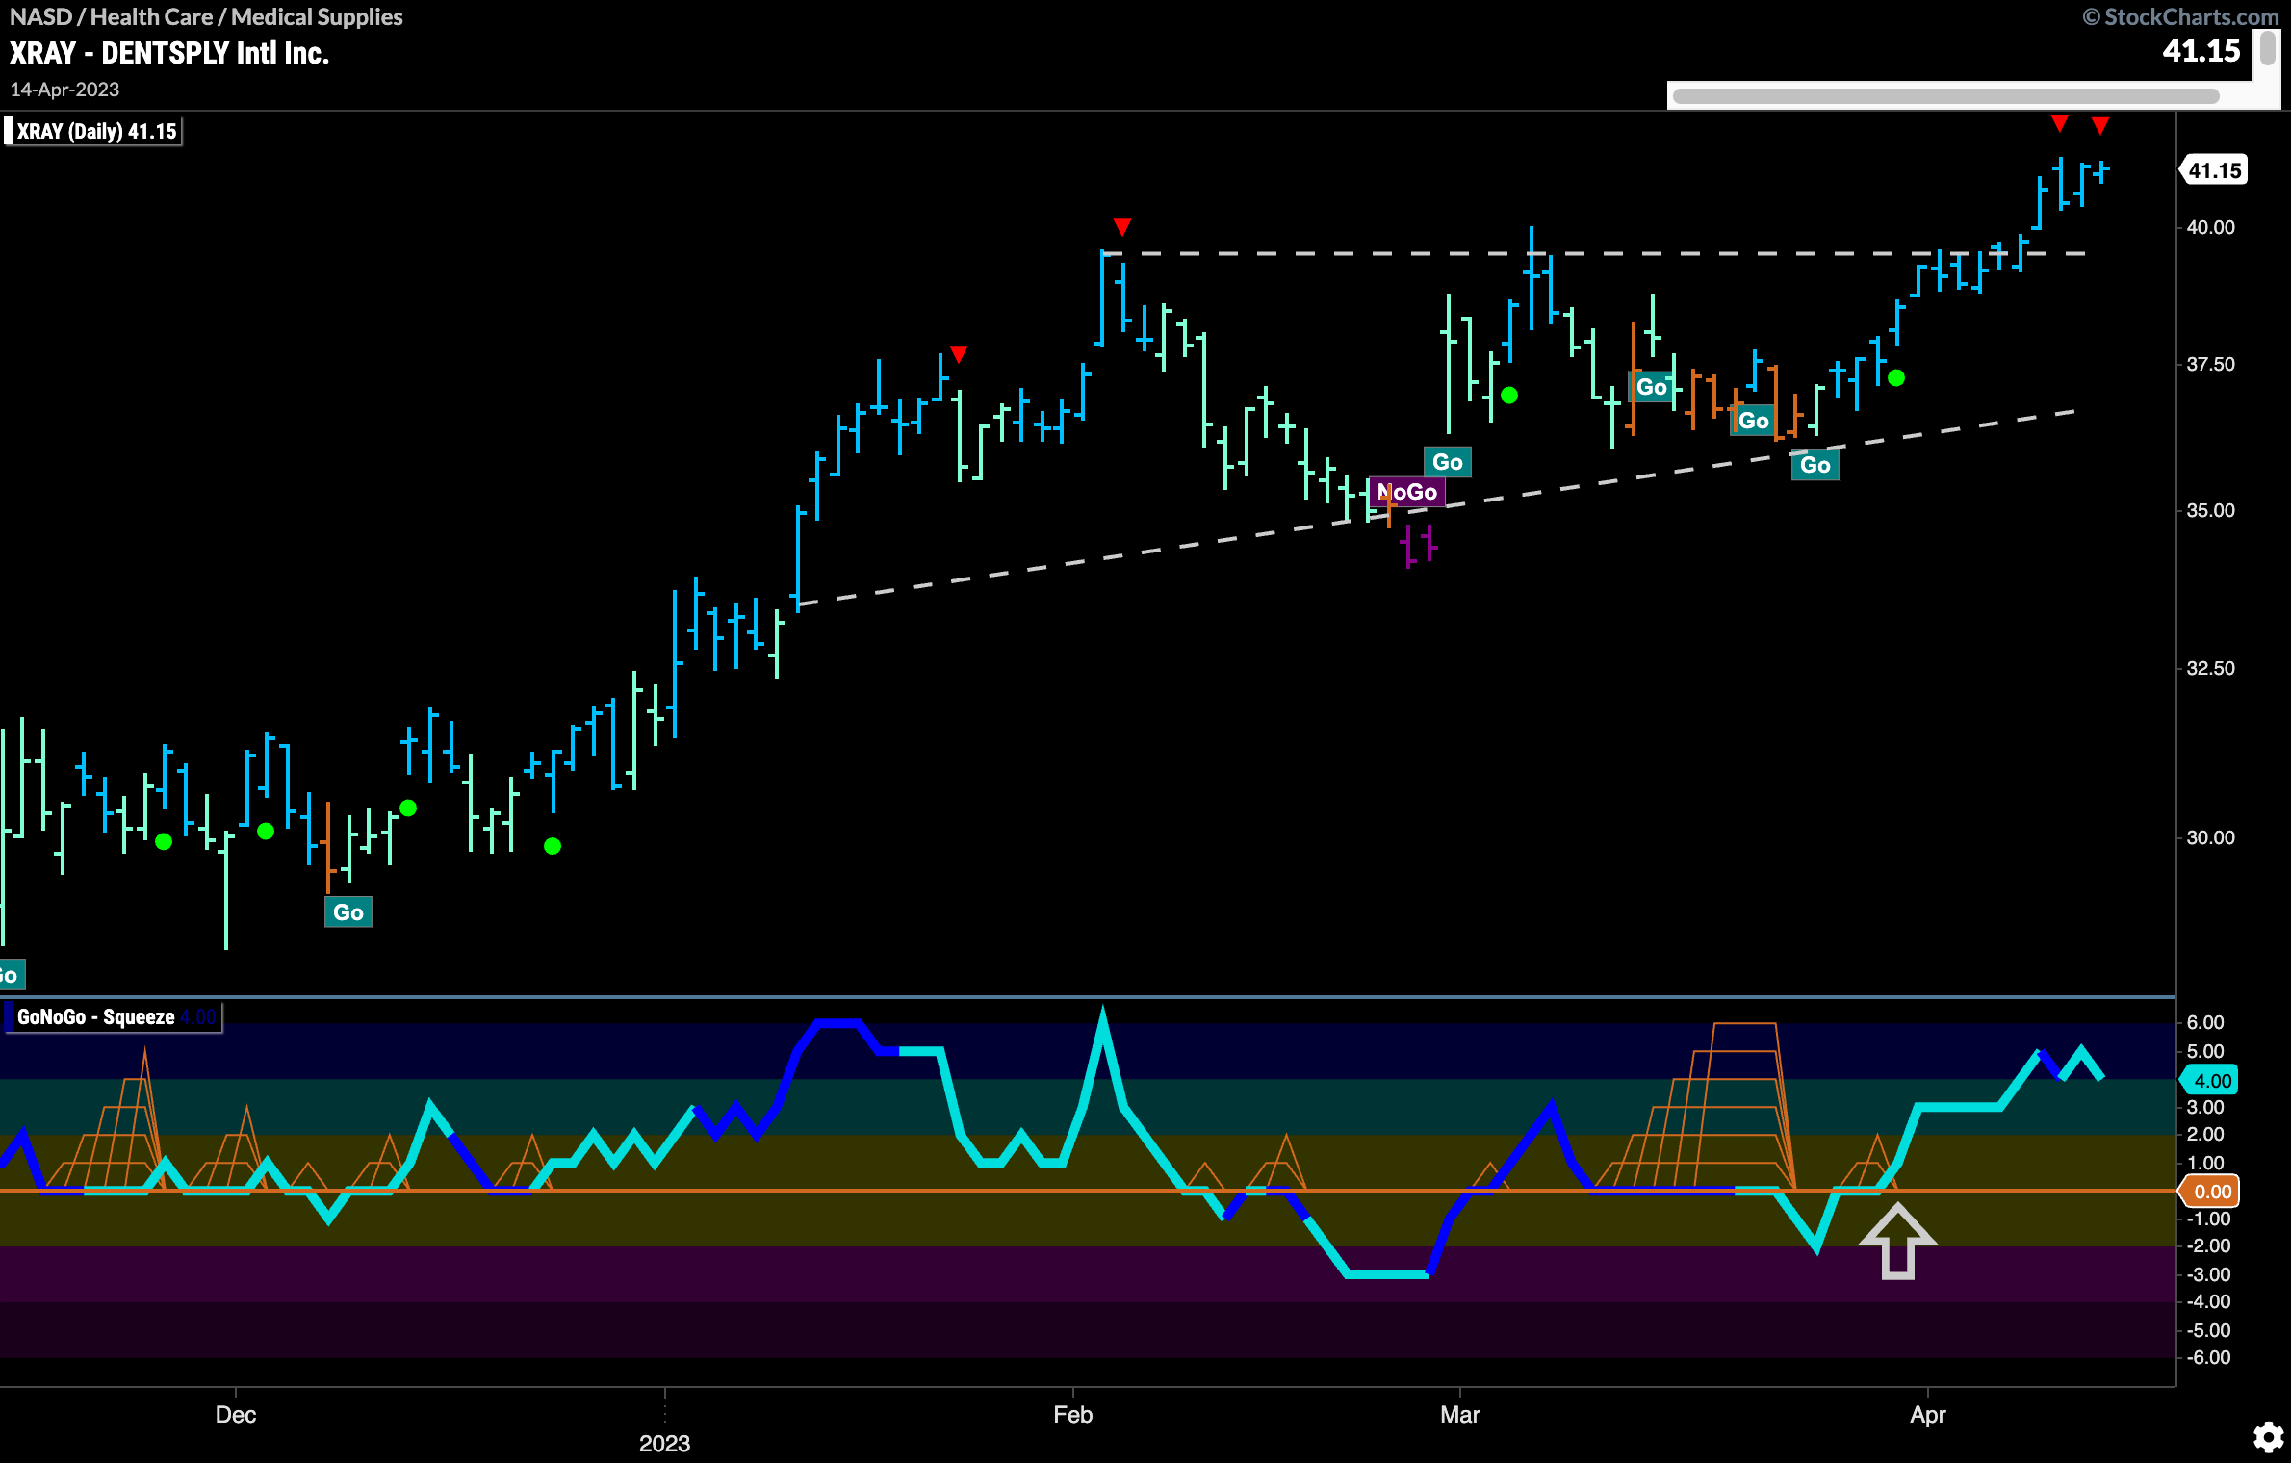Click the NASD / Health Care / Medical Supplies text

pos(206,16)
